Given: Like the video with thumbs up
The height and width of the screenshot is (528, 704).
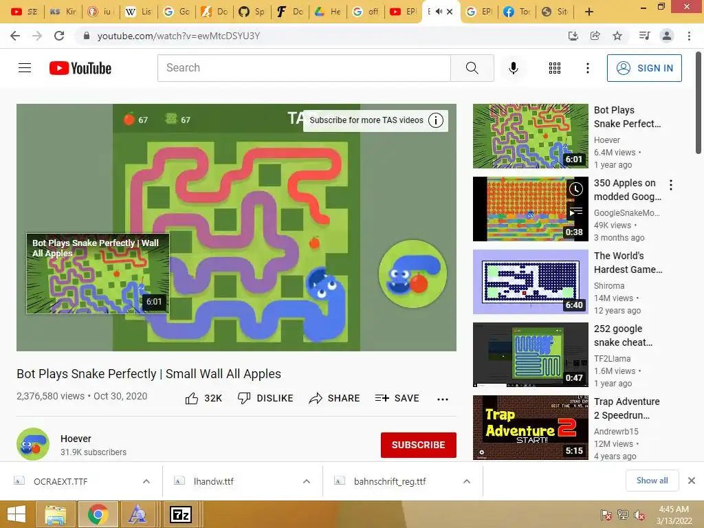Looking at the screenshot, I should [x=203, y=398].
